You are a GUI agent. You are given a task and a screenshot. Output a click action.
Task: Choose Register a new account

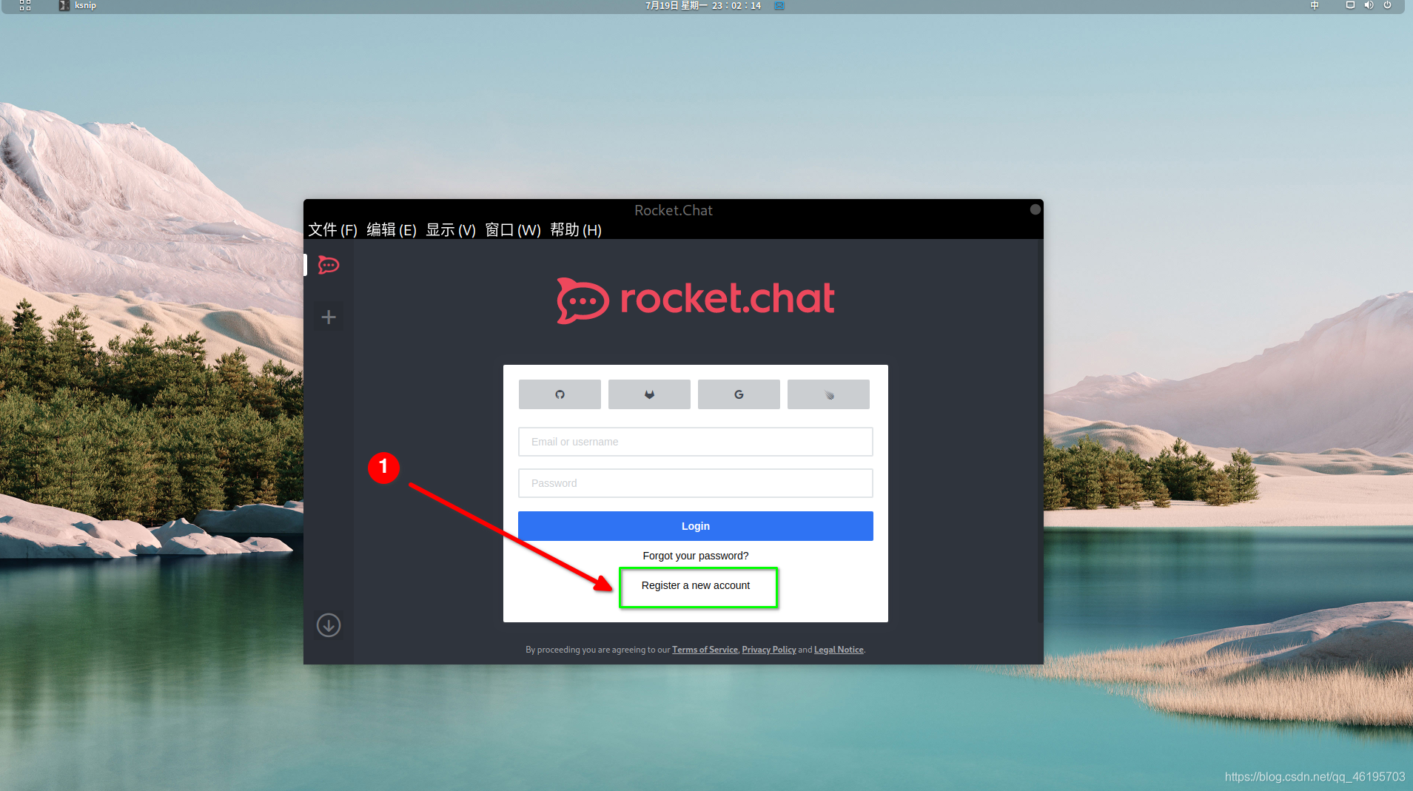696,585
